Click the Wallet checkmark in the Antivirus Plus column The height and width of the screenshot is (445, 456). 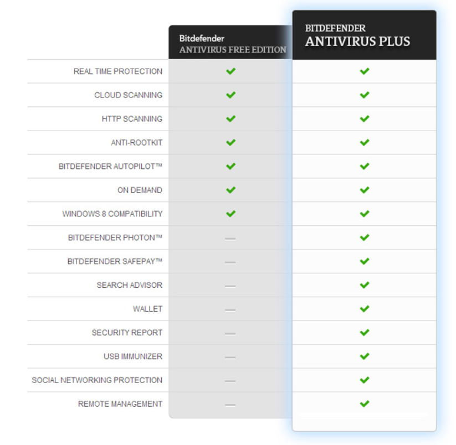pyautogui.click(x=365, y=309)
